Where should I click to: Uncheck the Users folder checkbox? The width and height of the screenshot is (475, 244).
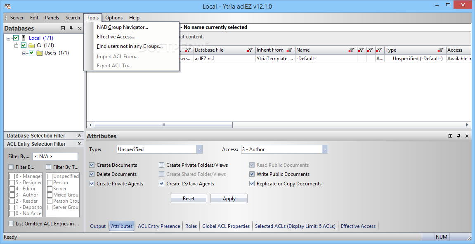(31, 53)
